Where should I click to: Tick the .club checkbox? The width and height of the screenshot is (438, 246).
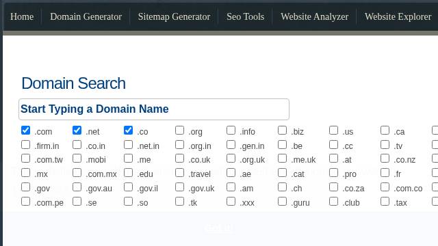coord(333,202)
